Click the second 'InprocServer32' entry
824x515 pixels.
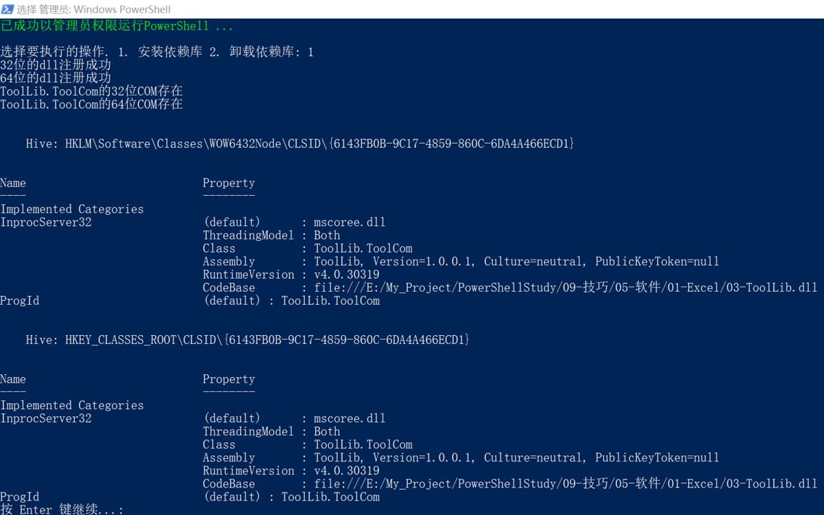point(46,418)
